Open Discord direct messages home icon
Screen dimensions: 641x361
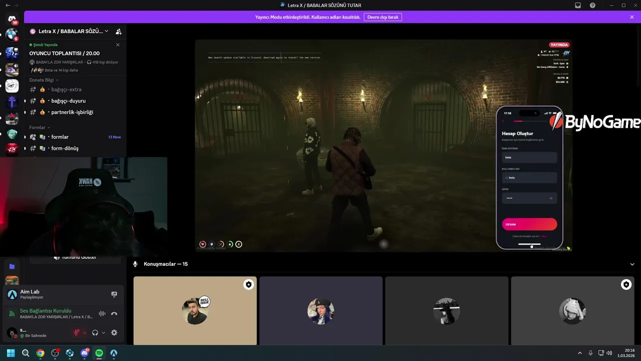pyautogui.click(x=12, y=19)
